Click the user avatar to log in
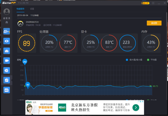The height and width of the screenshot is (116, 168). tap(7, 12)
